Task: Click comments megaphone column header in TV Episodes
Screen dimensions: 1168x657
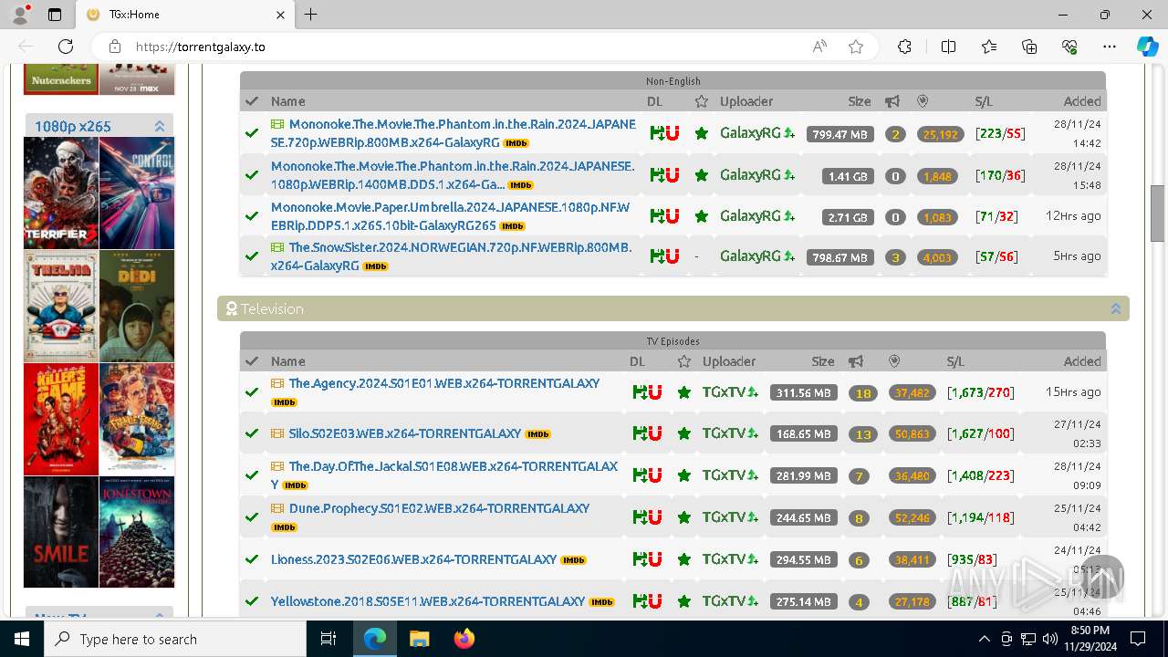Action: click(x=855, y=361)
